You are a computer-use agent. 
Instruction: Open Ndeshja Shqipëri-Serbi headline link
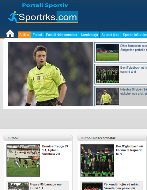click(134, 92)
